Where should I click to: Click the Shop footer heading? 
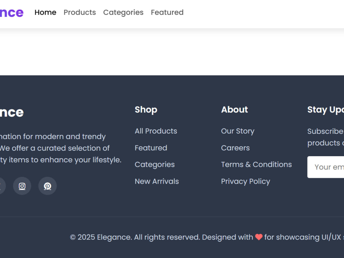[x=146, y=110]
